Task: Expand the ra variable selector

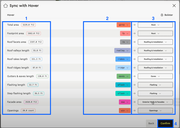Action: coord(125,42)
